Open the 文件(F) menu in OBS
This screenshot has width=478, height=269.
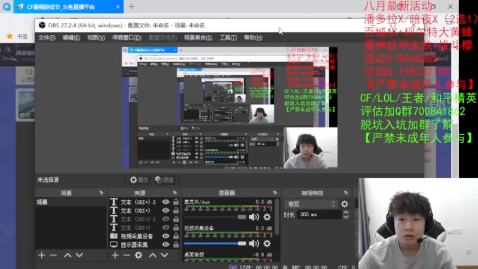(x=47, y=38)
